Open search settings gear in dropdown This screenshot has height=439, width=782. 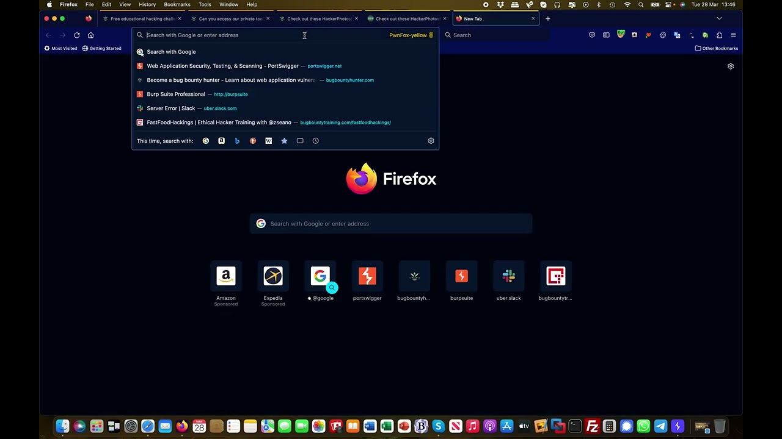pos(431,141)
